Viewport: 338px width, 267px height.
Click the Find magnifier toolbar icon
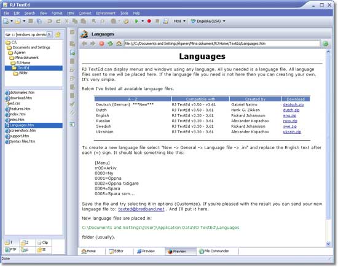(94, 21)
